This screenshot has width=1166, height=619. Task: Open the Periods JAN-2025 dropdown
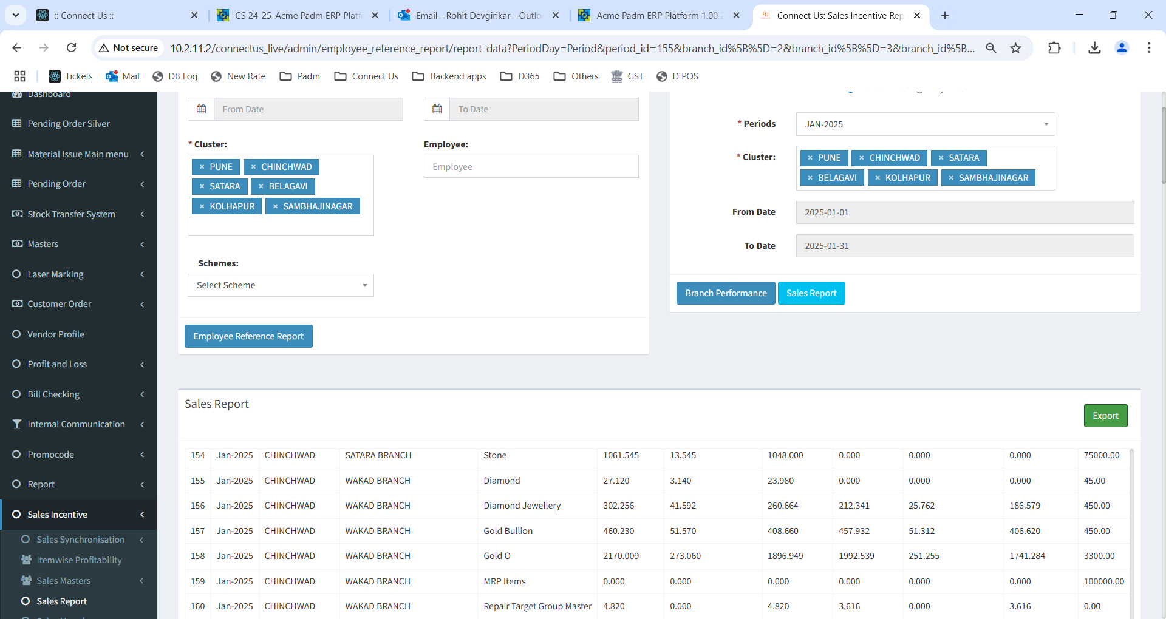point(925,124)
